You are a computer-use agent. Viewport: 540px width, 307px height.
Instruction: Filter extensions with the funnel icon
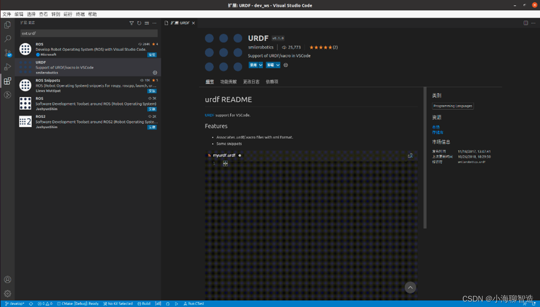(x=131, y=23)
